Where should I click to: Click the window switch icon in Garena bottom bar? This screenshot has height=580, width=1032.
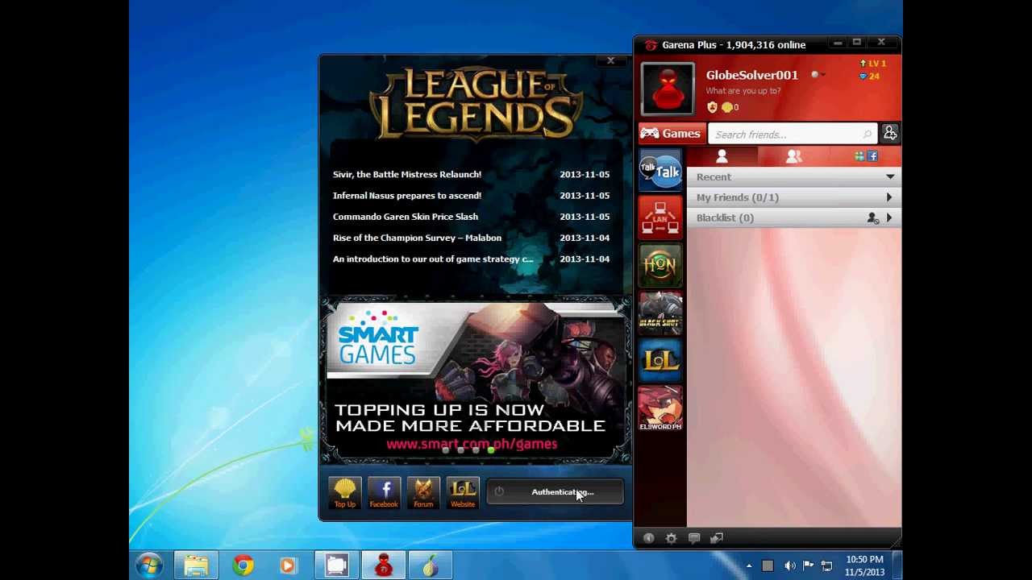pos(717,538)
